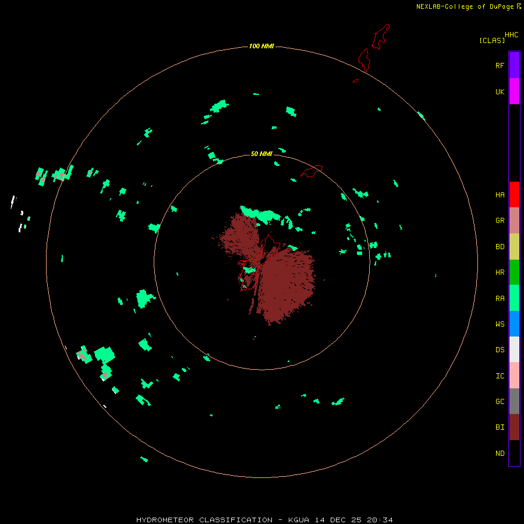Click the ND black legend swatch
The width and height of the screenshot is (524, 524).
point(514,453)
